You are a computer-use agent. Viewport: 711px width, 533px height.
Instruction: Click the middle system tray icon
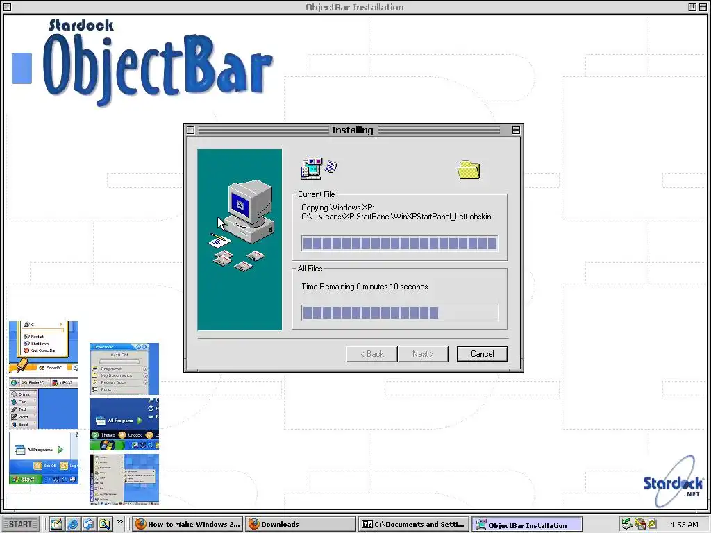tap(639, 524)
